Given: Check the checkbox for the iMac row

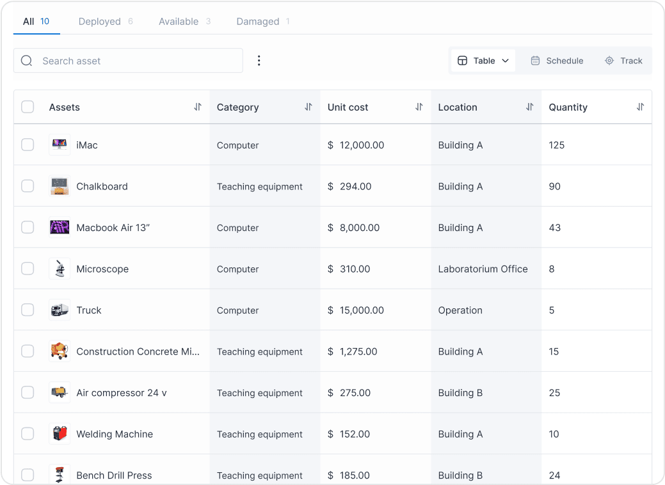Looking at the screenshot, I should click(x=28, y=145).
